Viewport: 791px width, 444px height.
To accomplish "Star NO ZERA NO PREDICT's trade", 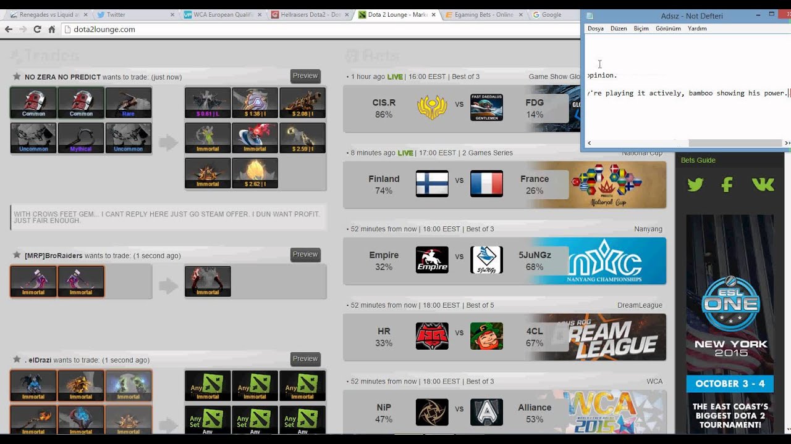I will [17, 76].
